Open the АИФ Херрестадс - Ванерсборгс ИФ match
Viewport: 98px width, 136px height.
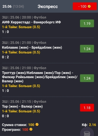pos(31,22)
